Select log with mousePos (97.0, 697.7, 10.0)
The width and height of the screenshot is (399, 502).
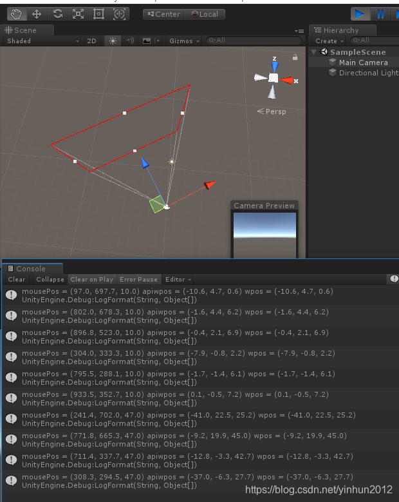click(200, 295)
